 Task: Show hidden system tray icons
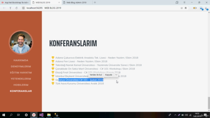[175, 115]
